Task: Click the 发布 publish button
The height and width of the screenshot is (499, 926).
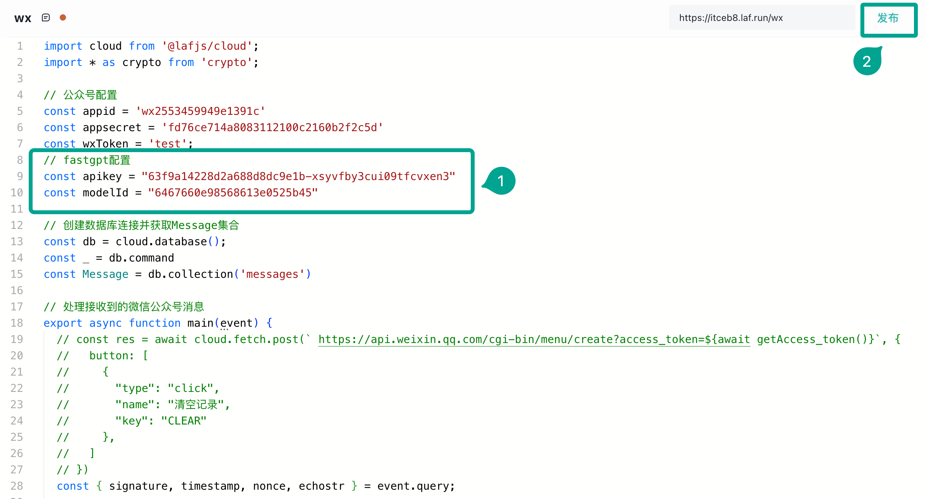Action: point(888,19)
